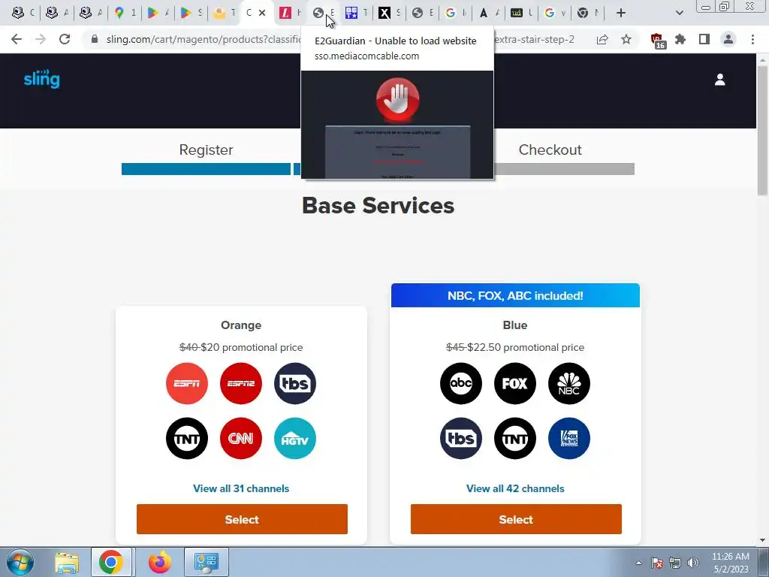Launch Firefox from the taskbar
The height and width of the screenshot is (577, 769).
pyautogui.click(x=160, y=562)
